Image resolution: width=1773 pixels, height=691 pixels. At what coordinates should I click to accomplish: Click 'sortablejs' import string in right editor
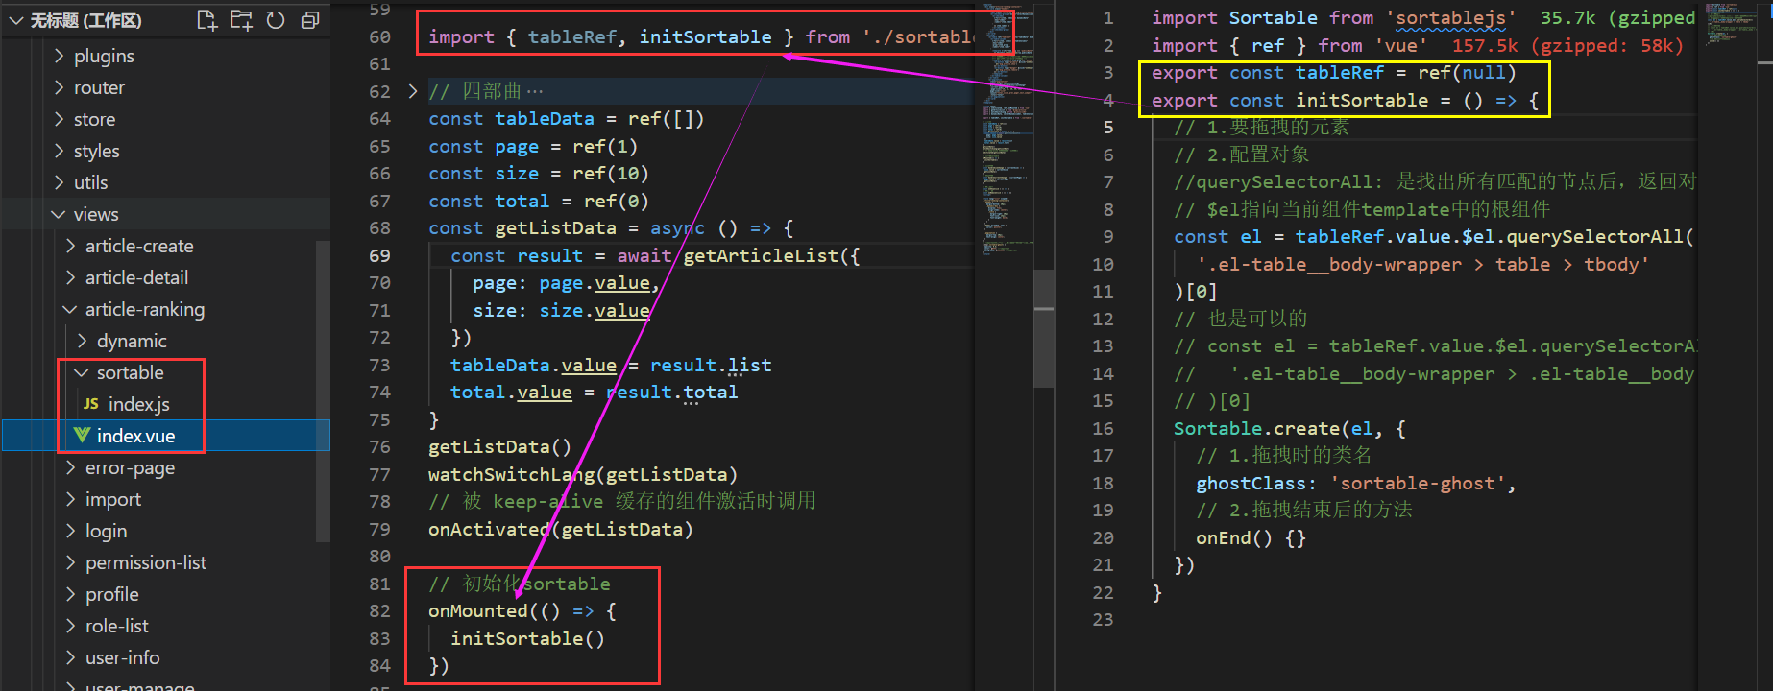1450,18
